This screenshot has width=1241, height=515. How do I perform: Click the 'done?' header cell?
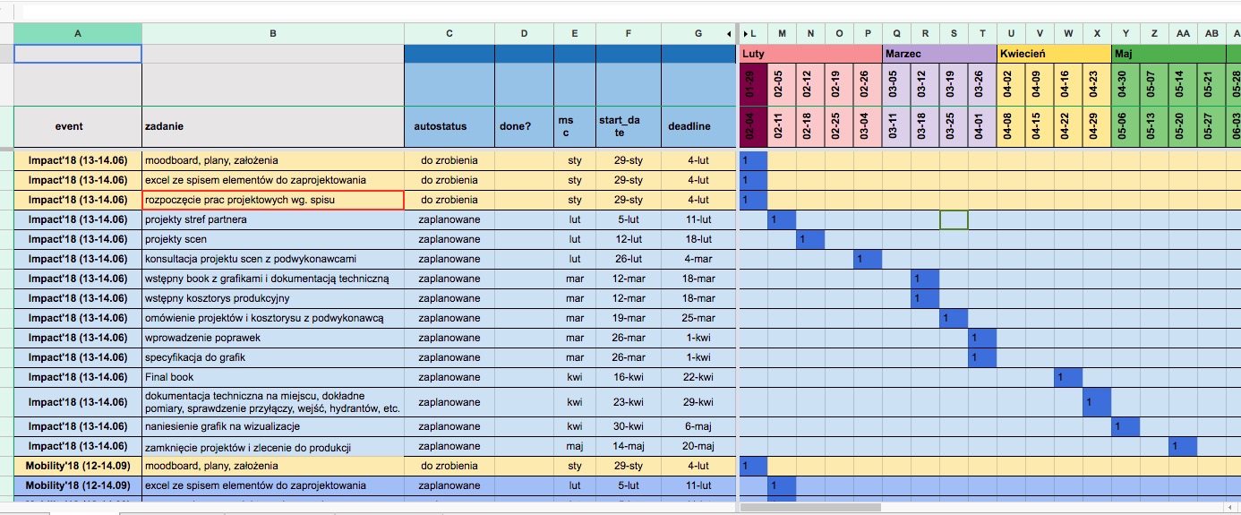tap(525, 127)
